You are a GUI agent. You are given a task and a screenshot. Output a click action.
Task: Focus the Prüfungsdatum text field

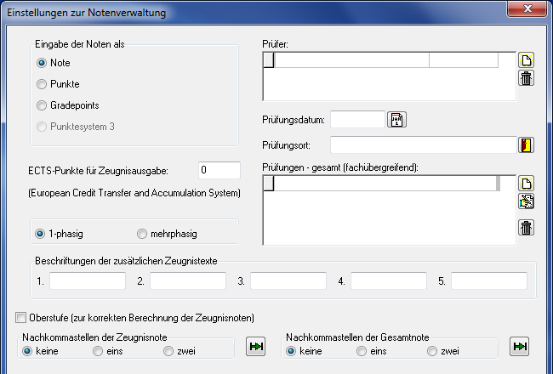357,120
